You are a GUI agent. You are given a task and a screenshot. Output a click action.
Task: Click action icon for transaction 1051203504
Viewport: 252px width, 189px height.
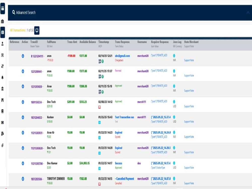23,179
